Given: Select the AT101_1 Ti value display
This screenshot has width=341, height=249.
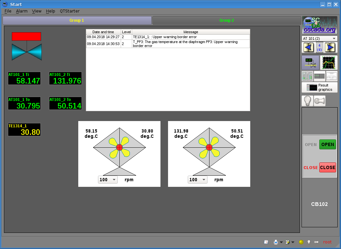Looking at the screenshot, I should [24, 78].
